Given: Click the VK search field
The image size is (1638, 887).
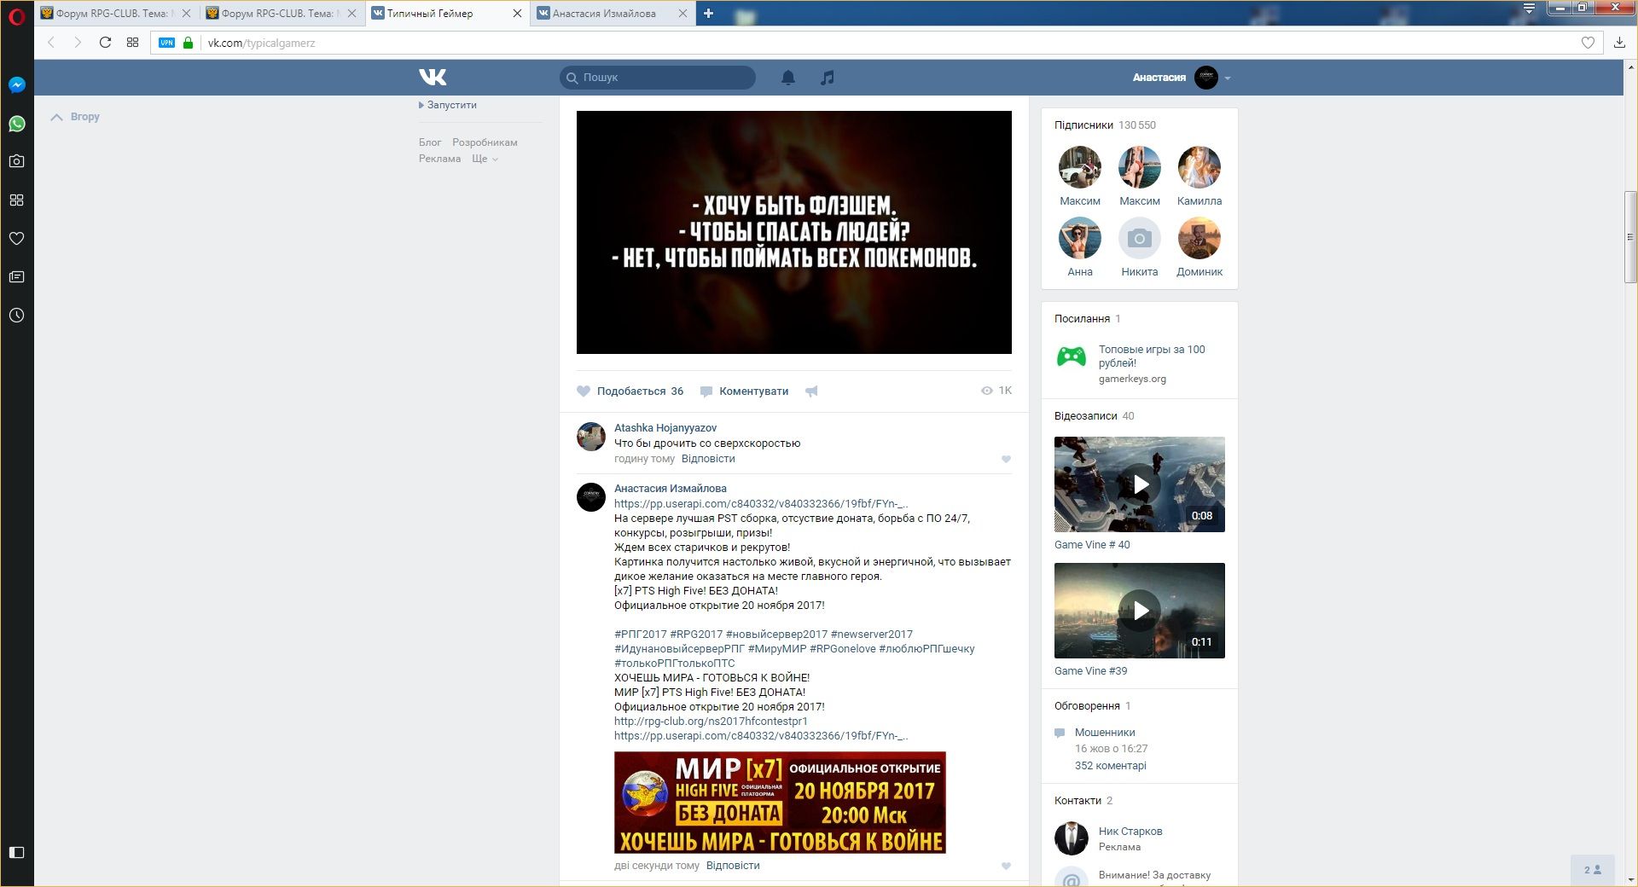Looking at the screenshot, I should pos(665,78).
